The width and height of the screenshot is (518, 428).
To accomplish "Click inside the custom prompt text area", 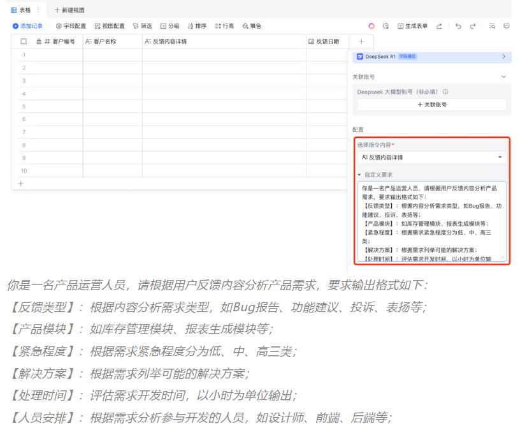I will coord(431,221).
